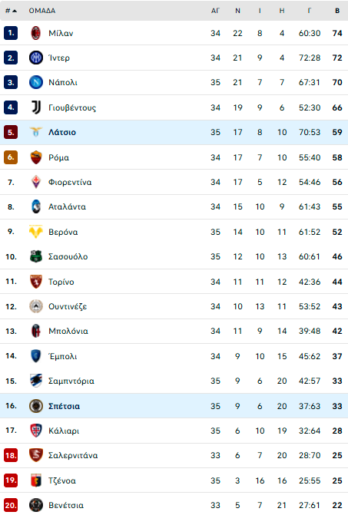Click the Juventus logo icon
This screenshot has height=515, width=348.
pos(36,107)
